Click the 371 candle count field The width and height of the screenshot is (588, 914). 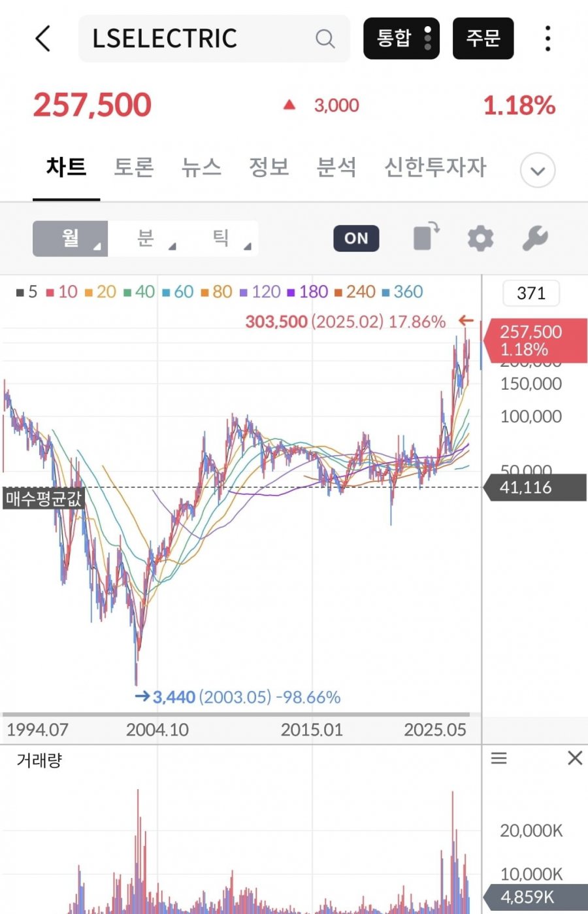coord(531,293)
